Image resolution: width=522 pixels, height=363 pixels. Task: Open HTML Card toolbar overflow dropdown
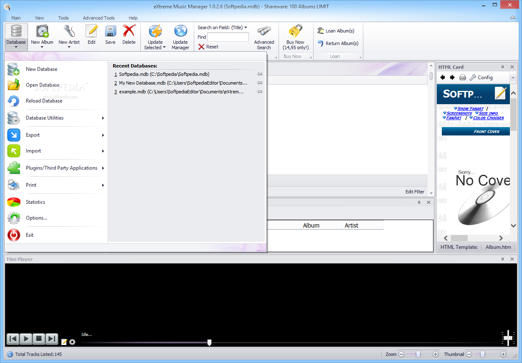coord(513,78)
